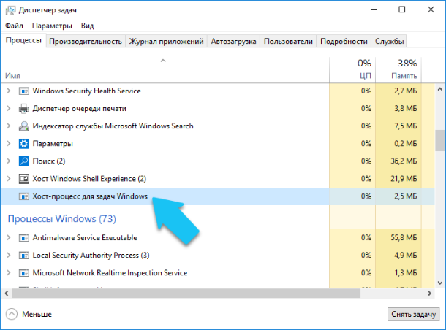Open the Параметры menu

click(52, 26)
